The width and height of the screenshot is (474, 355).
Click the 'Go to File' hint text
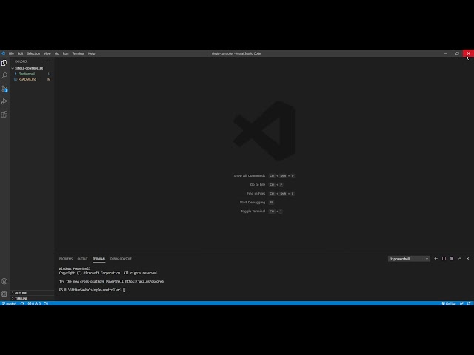tap(258, 184)
